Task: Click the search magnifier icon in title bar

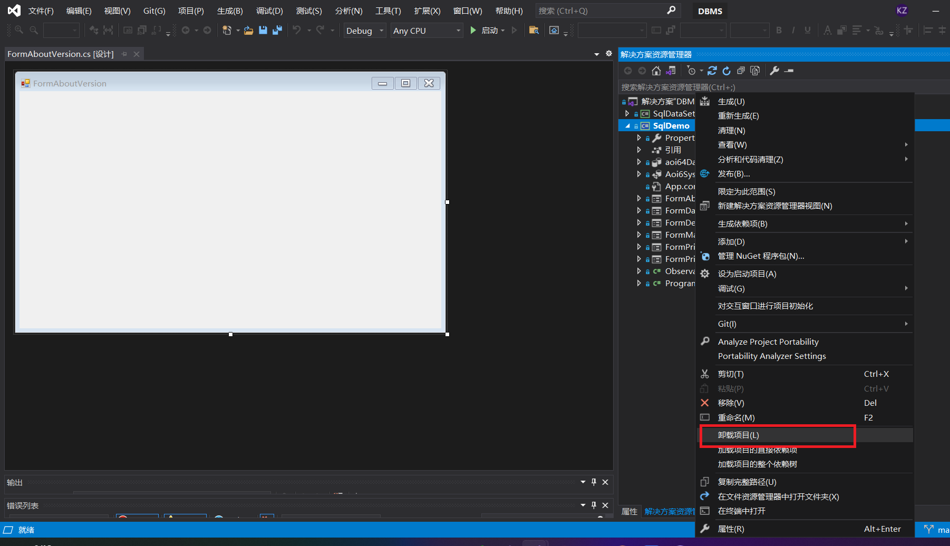Action: [x=671, y=10]
